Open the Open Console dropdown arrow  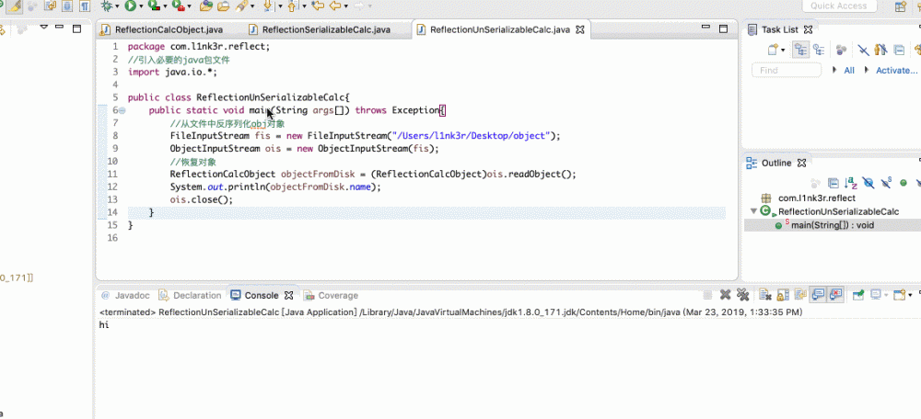pyautogui.click(x=910, y=295)
